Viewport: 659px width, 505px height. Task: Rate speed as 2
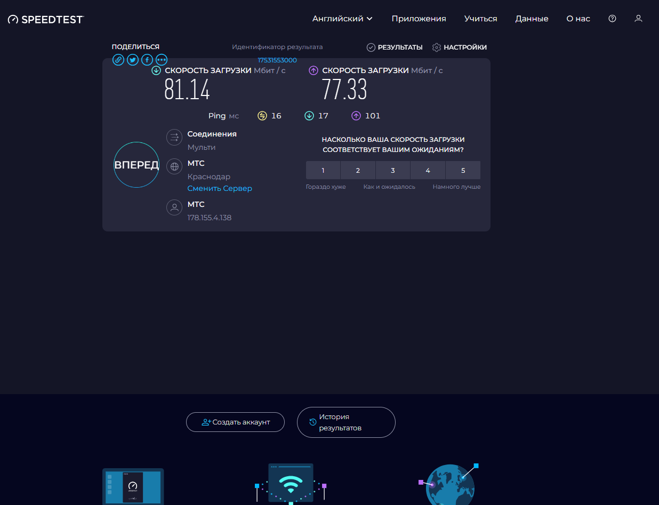point(358,171)
